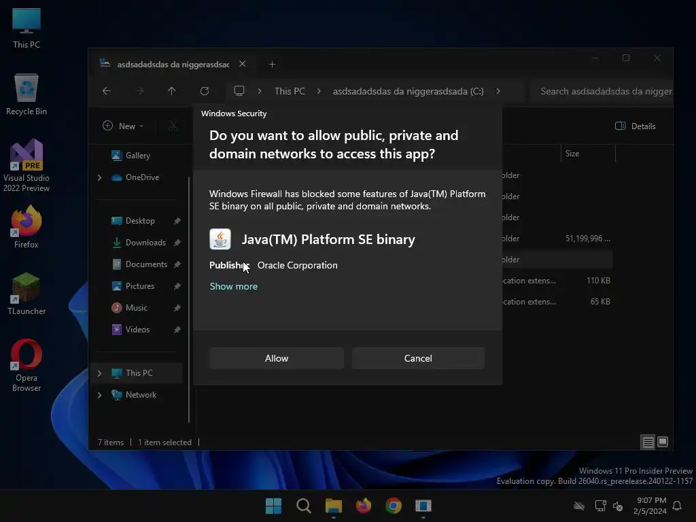The width and height of the screenshot is (696, 522).
Task: Select the file row sized 65 KB
Action: click(x=557, y=301)
